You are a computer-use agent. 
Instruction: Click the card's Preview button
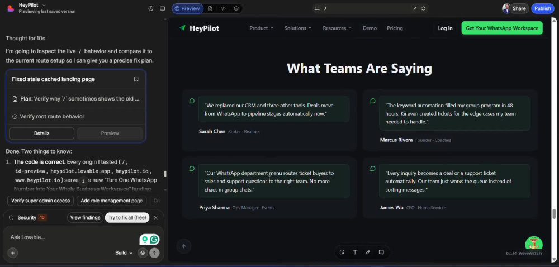tap(110, 133)
